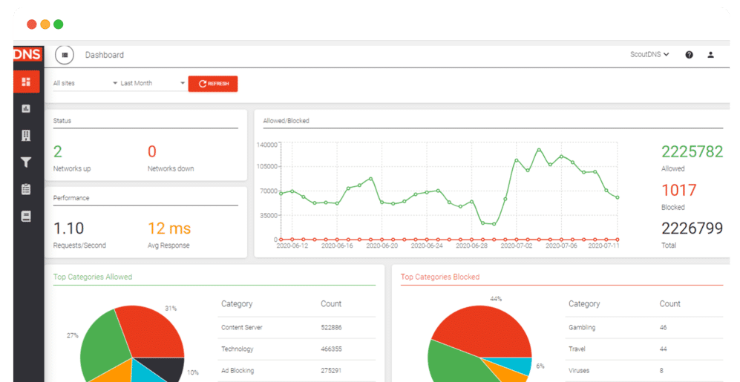
Task: Click the Content Server category row
Action: click(298, 327)
